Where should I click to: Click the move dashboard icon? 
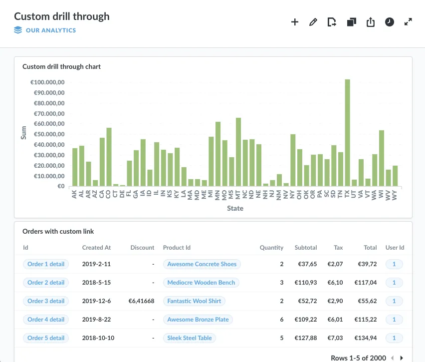332,22
